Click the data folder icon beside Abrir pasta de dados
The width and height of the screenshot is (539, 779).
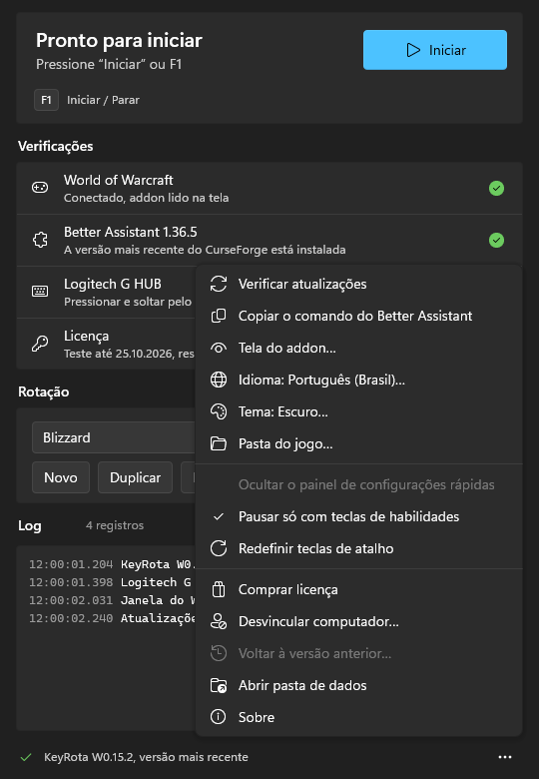(x=219, y=685)
